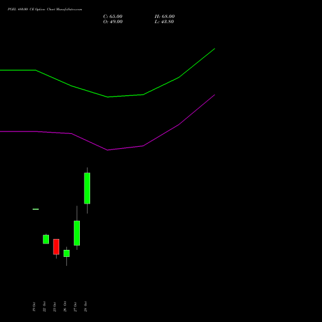This screenshot has width=322, height=322.
Task: Click the '26 Oct' date axis label
Action: [65, 307]
